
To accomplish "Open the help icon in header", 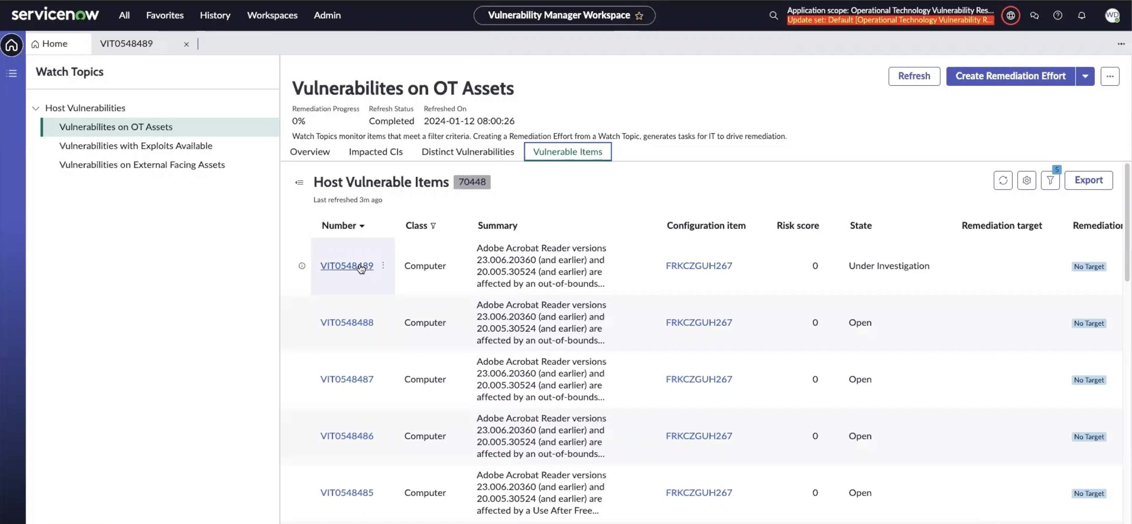I will (1058, 15).
